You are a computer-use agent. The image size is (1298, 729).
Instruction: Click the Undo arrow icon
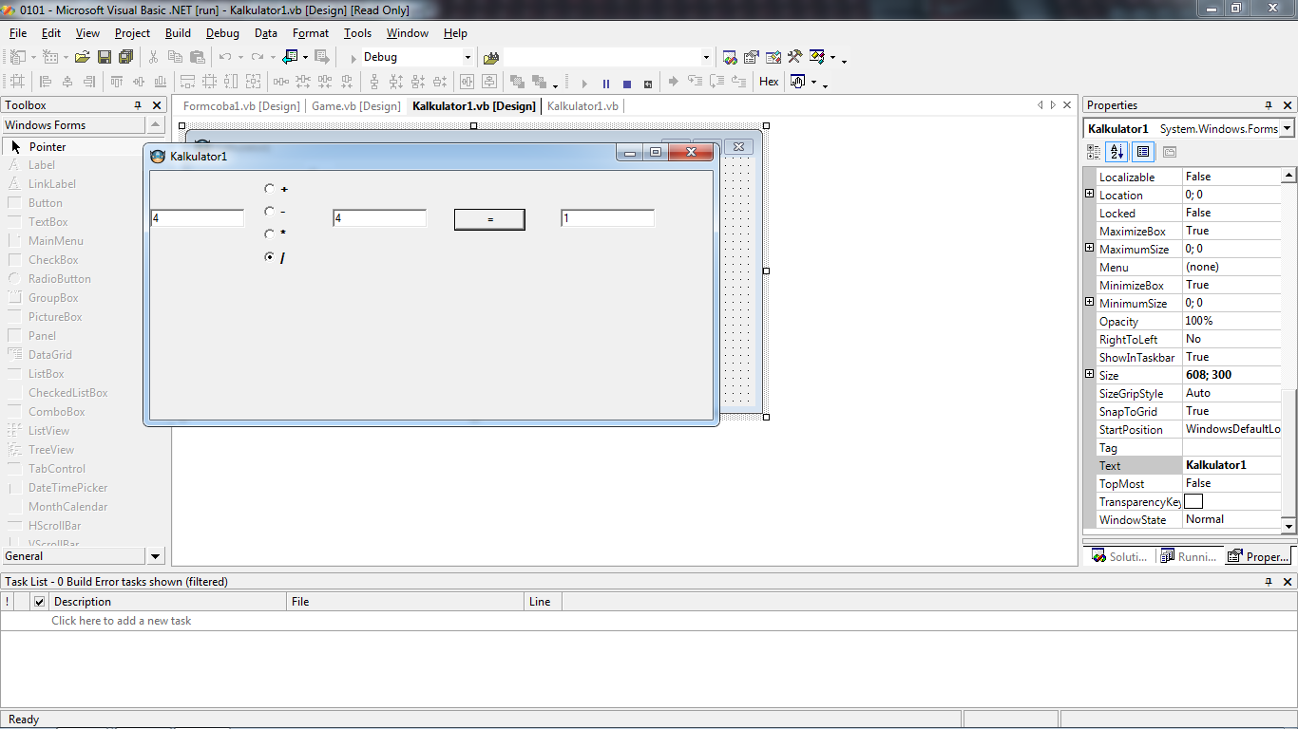pos(225,57)
